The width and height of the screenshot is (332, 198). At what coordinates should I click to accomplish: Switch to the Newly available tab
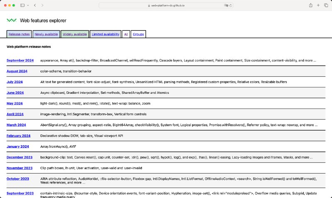[x=46, y=34]
